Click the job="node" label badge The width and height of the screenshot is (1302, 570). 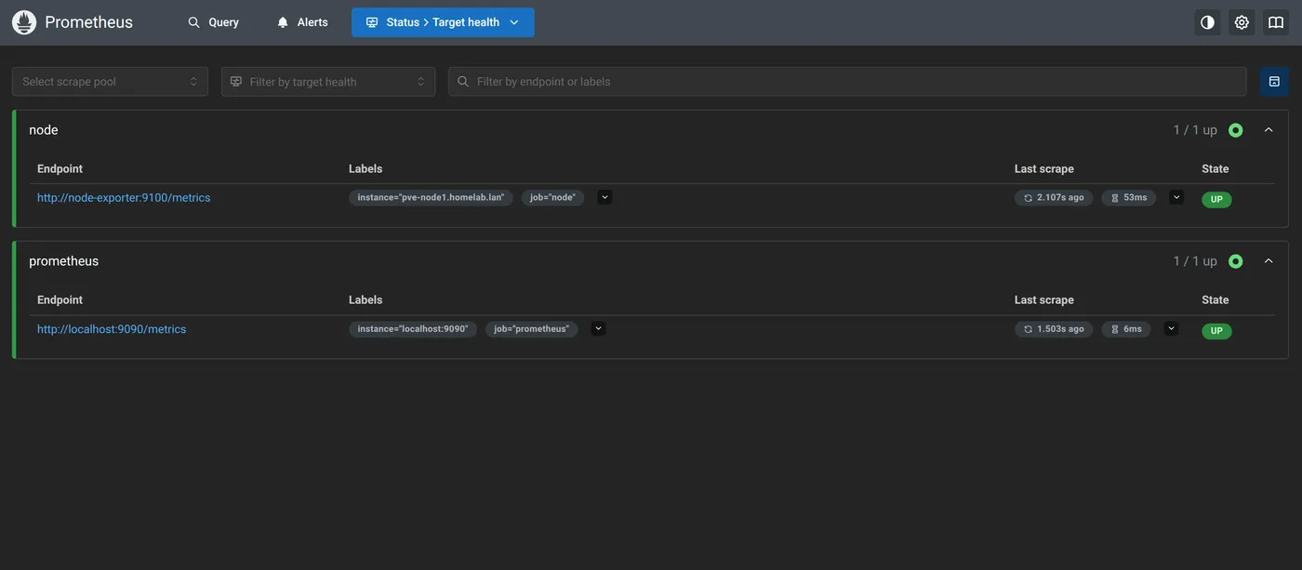(x=552, y=198)
